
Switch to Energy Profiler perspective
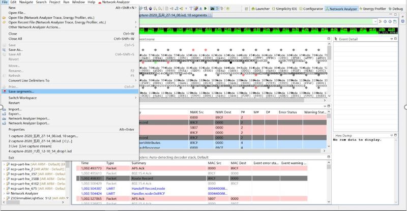372,9
